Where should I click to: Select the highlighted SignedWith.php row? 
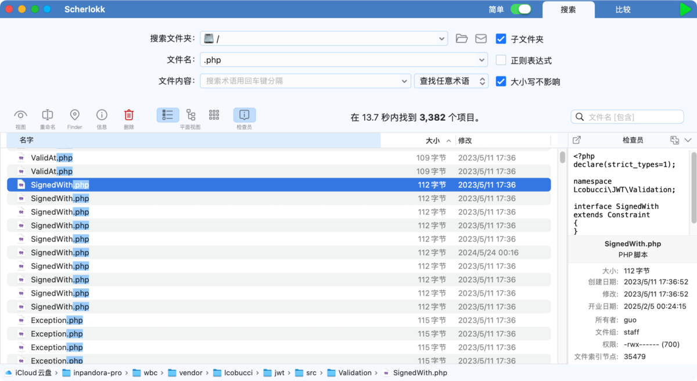pos(279,185)
